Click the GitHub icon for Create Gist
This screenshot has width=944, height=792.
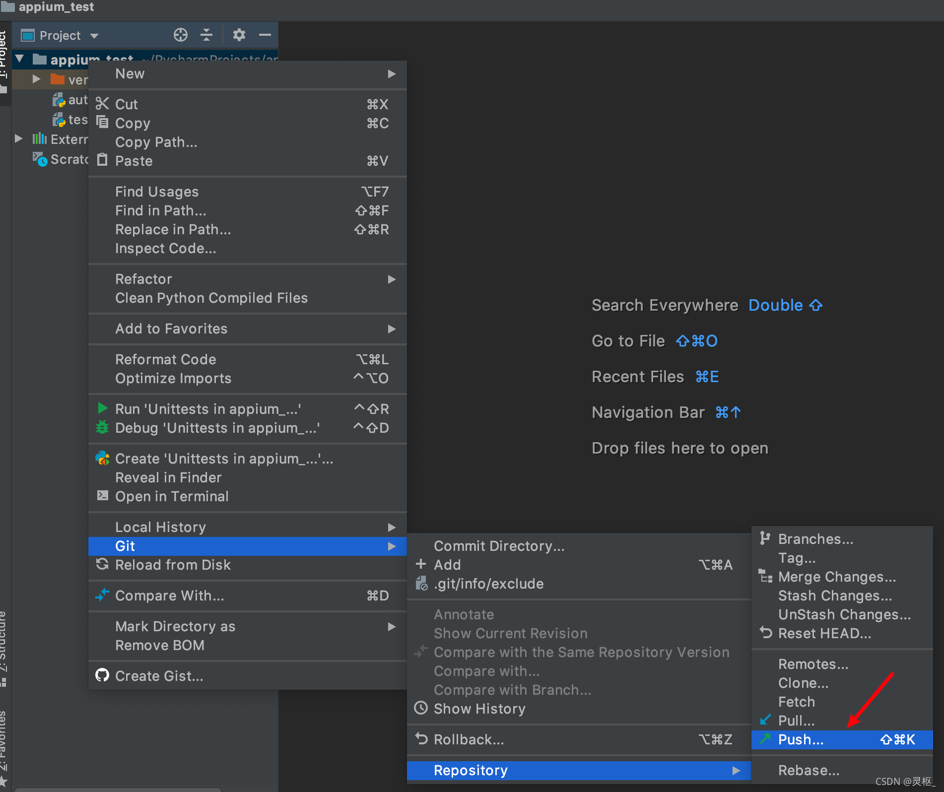point(102,675)
